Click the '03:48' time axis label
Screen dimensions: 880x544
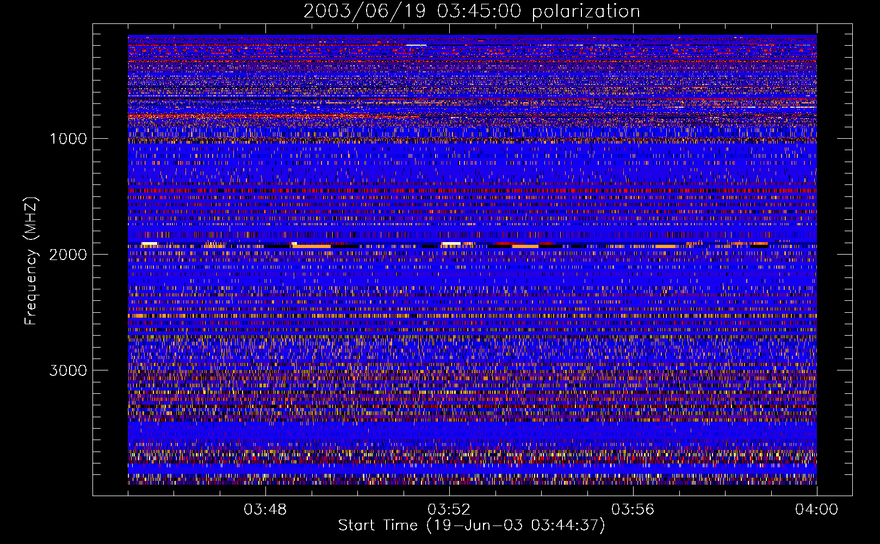click(265, 510)
